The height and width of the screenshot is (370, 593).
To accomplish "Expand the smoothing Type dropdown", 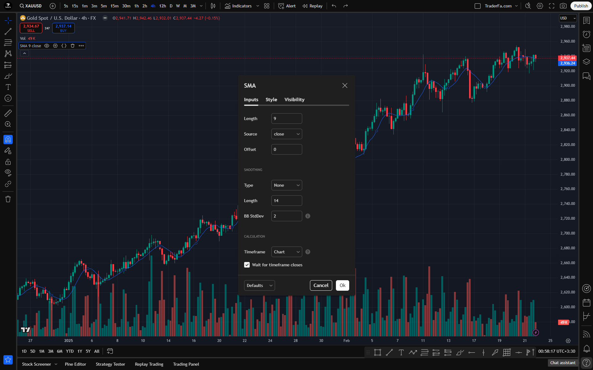I will [x=286, y=185].
